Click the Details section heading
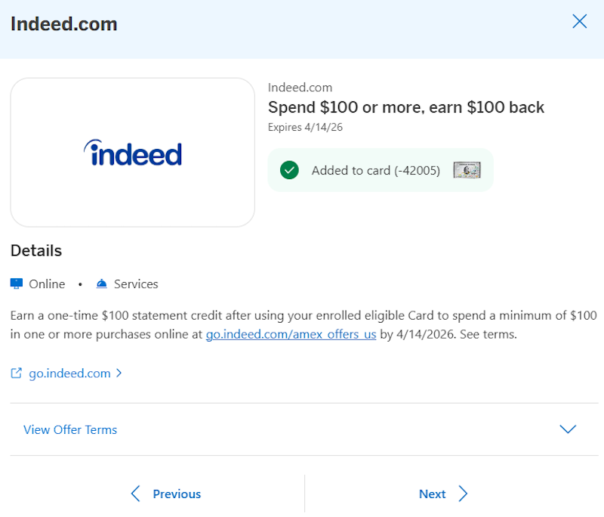The width and height of the screenshot is (604, 517). click(x=35, y=250)
